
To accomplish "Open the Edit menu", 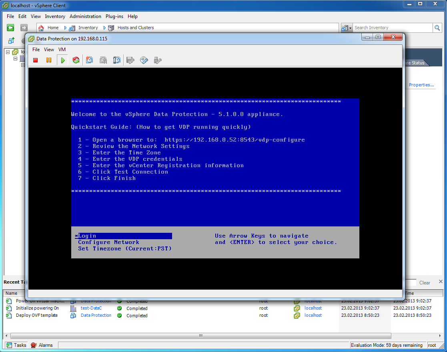I will click(22, 16).
